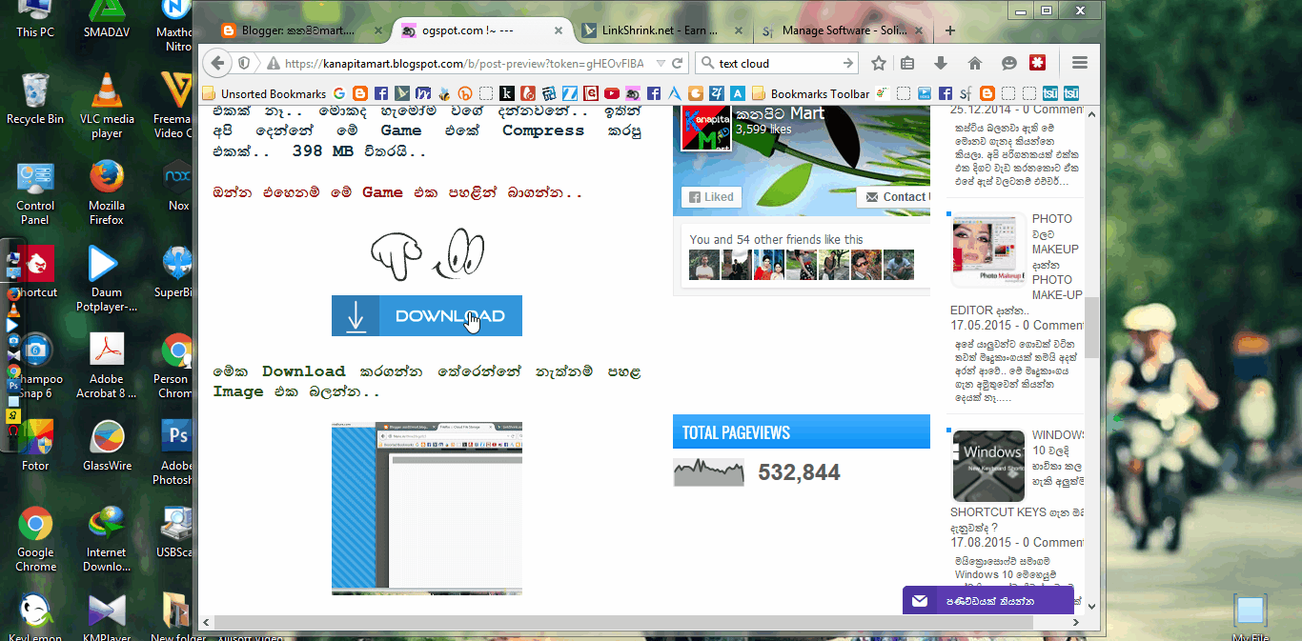The image size is (1302, 641).
Task: Select the Fotor desktop icon
Action: pos(35,446)
